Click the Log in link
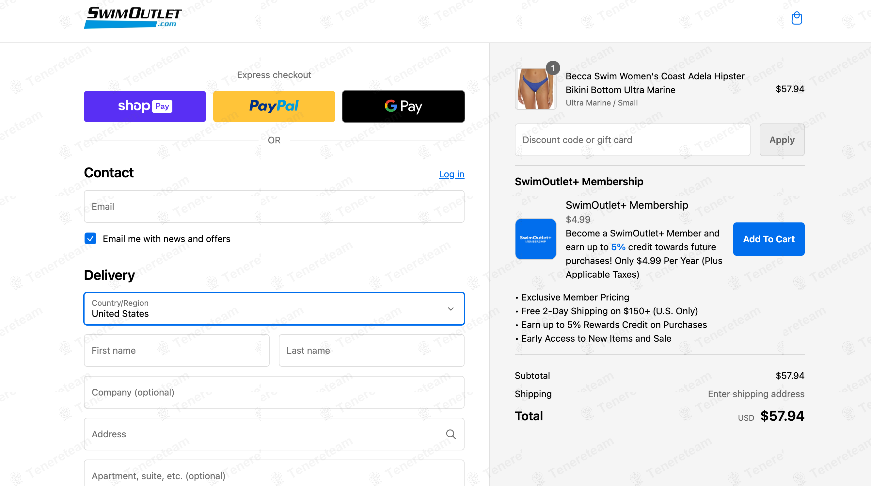Viewport: 871px width, 486px height. [451, 174]
